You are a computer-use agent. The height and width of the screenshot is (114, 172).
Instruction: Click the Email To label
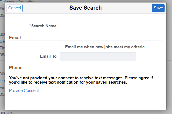[x=48, y=56]
